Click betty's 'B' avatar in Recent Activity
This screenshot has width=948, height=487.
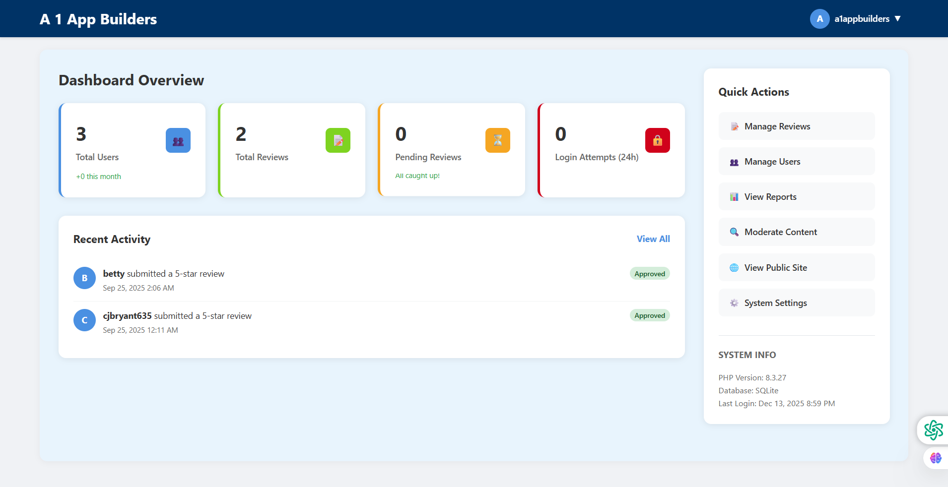[84, 278]
